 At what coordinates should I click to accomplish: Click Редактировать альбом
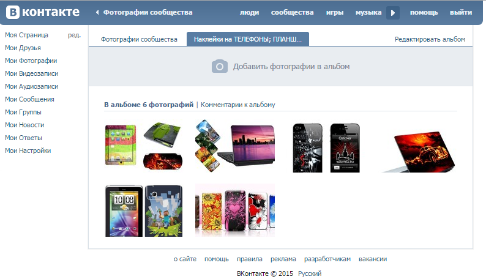coord(430,39)
